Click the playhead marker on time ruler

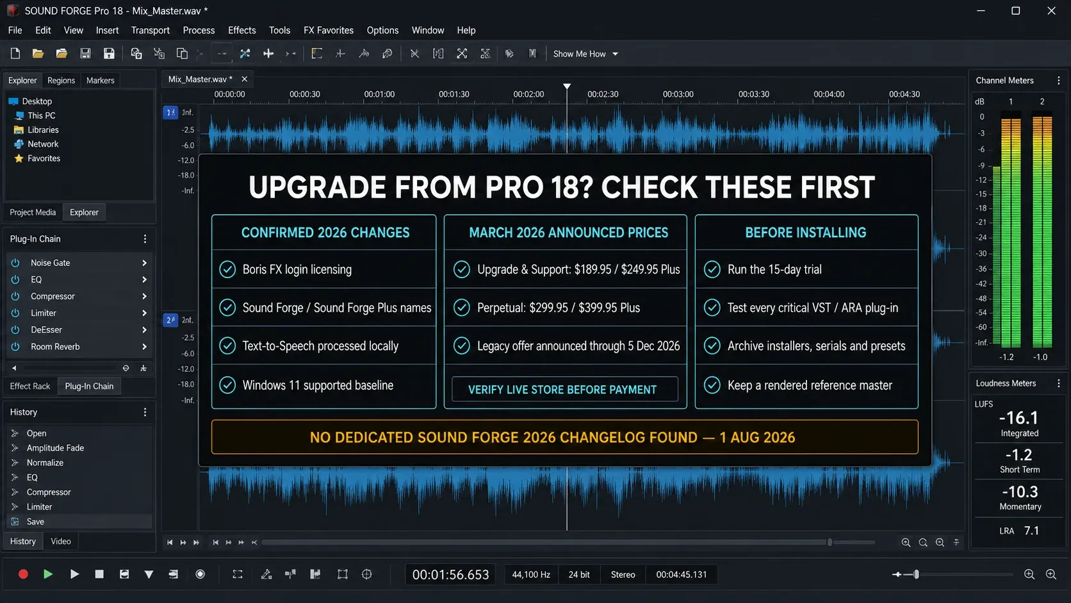[x=567, y=86]
